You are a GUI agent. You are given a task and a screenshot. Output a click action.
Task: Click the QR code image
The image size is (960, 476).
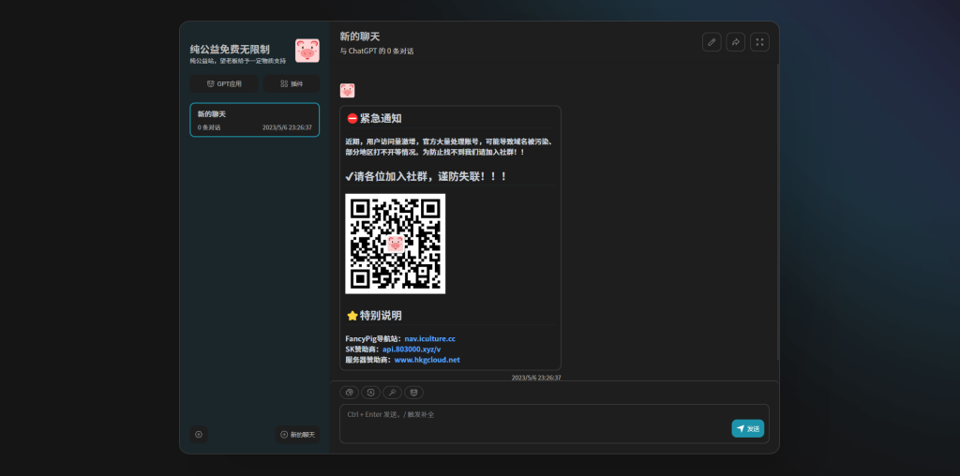(x=396, y=244)
